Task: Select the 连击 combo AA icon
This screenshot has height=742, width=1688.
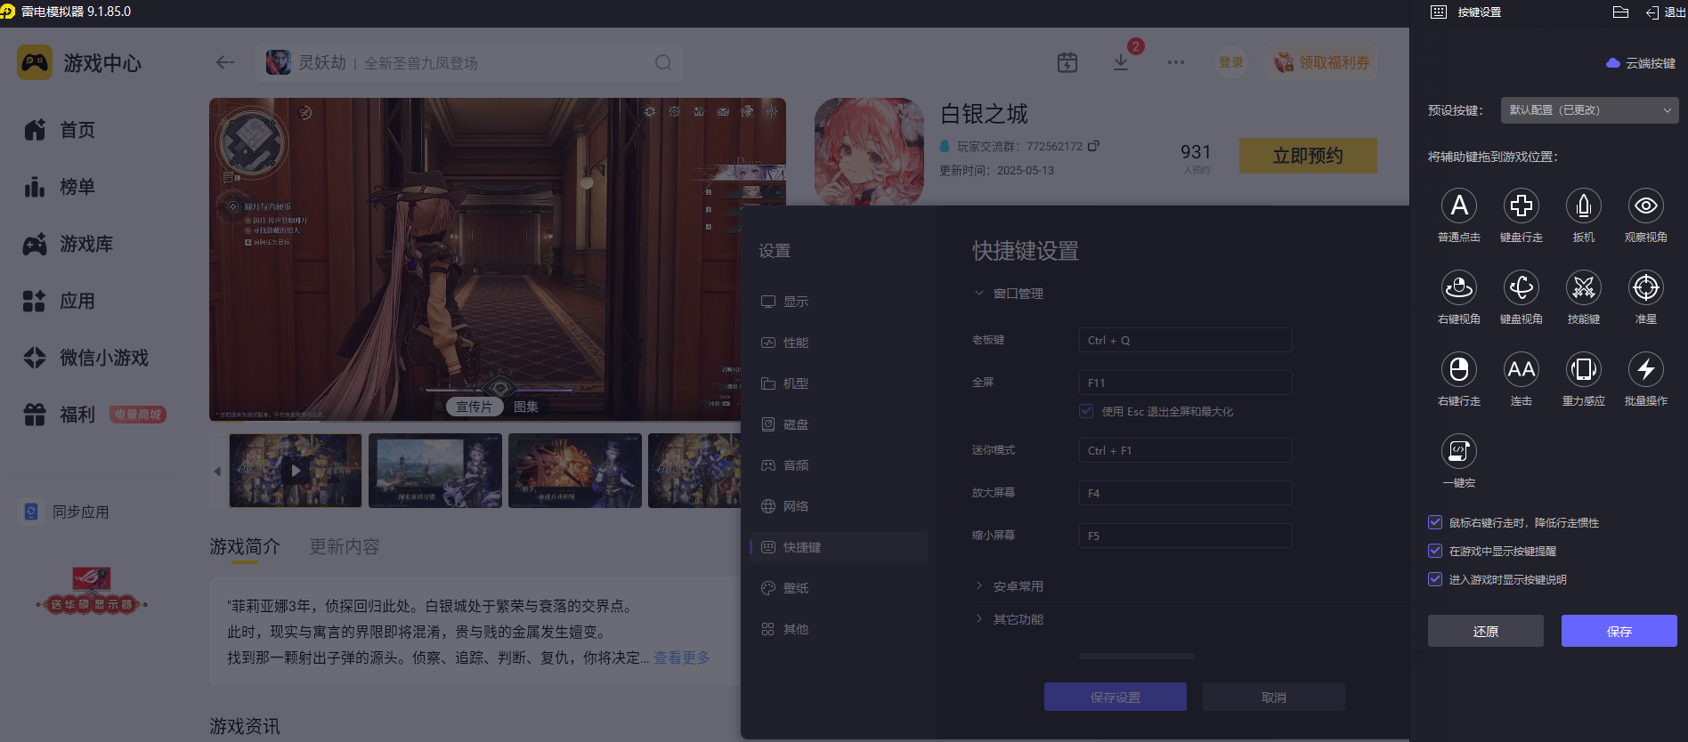Action: pyautogui.click(x=1521, y=370)
